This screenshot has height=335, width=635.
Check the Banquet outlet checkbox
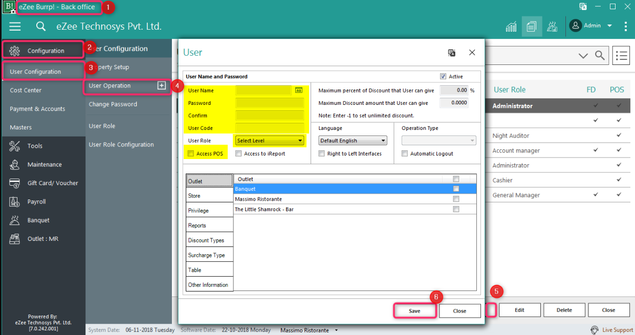click(x=456, y=189)
